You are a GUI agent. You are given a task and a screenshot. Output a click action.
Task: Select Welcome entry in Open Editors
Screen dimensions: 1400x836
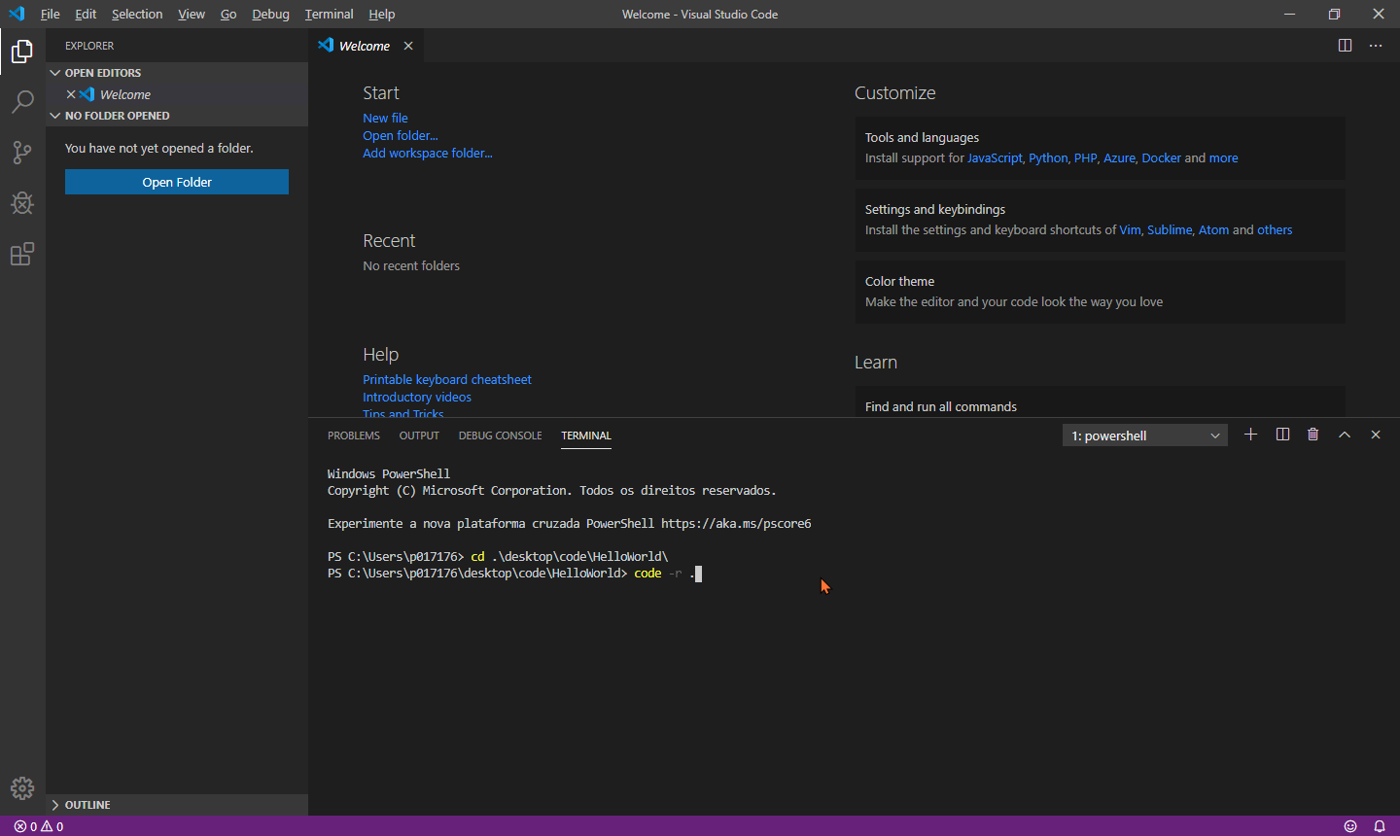(x=177, y=94)
